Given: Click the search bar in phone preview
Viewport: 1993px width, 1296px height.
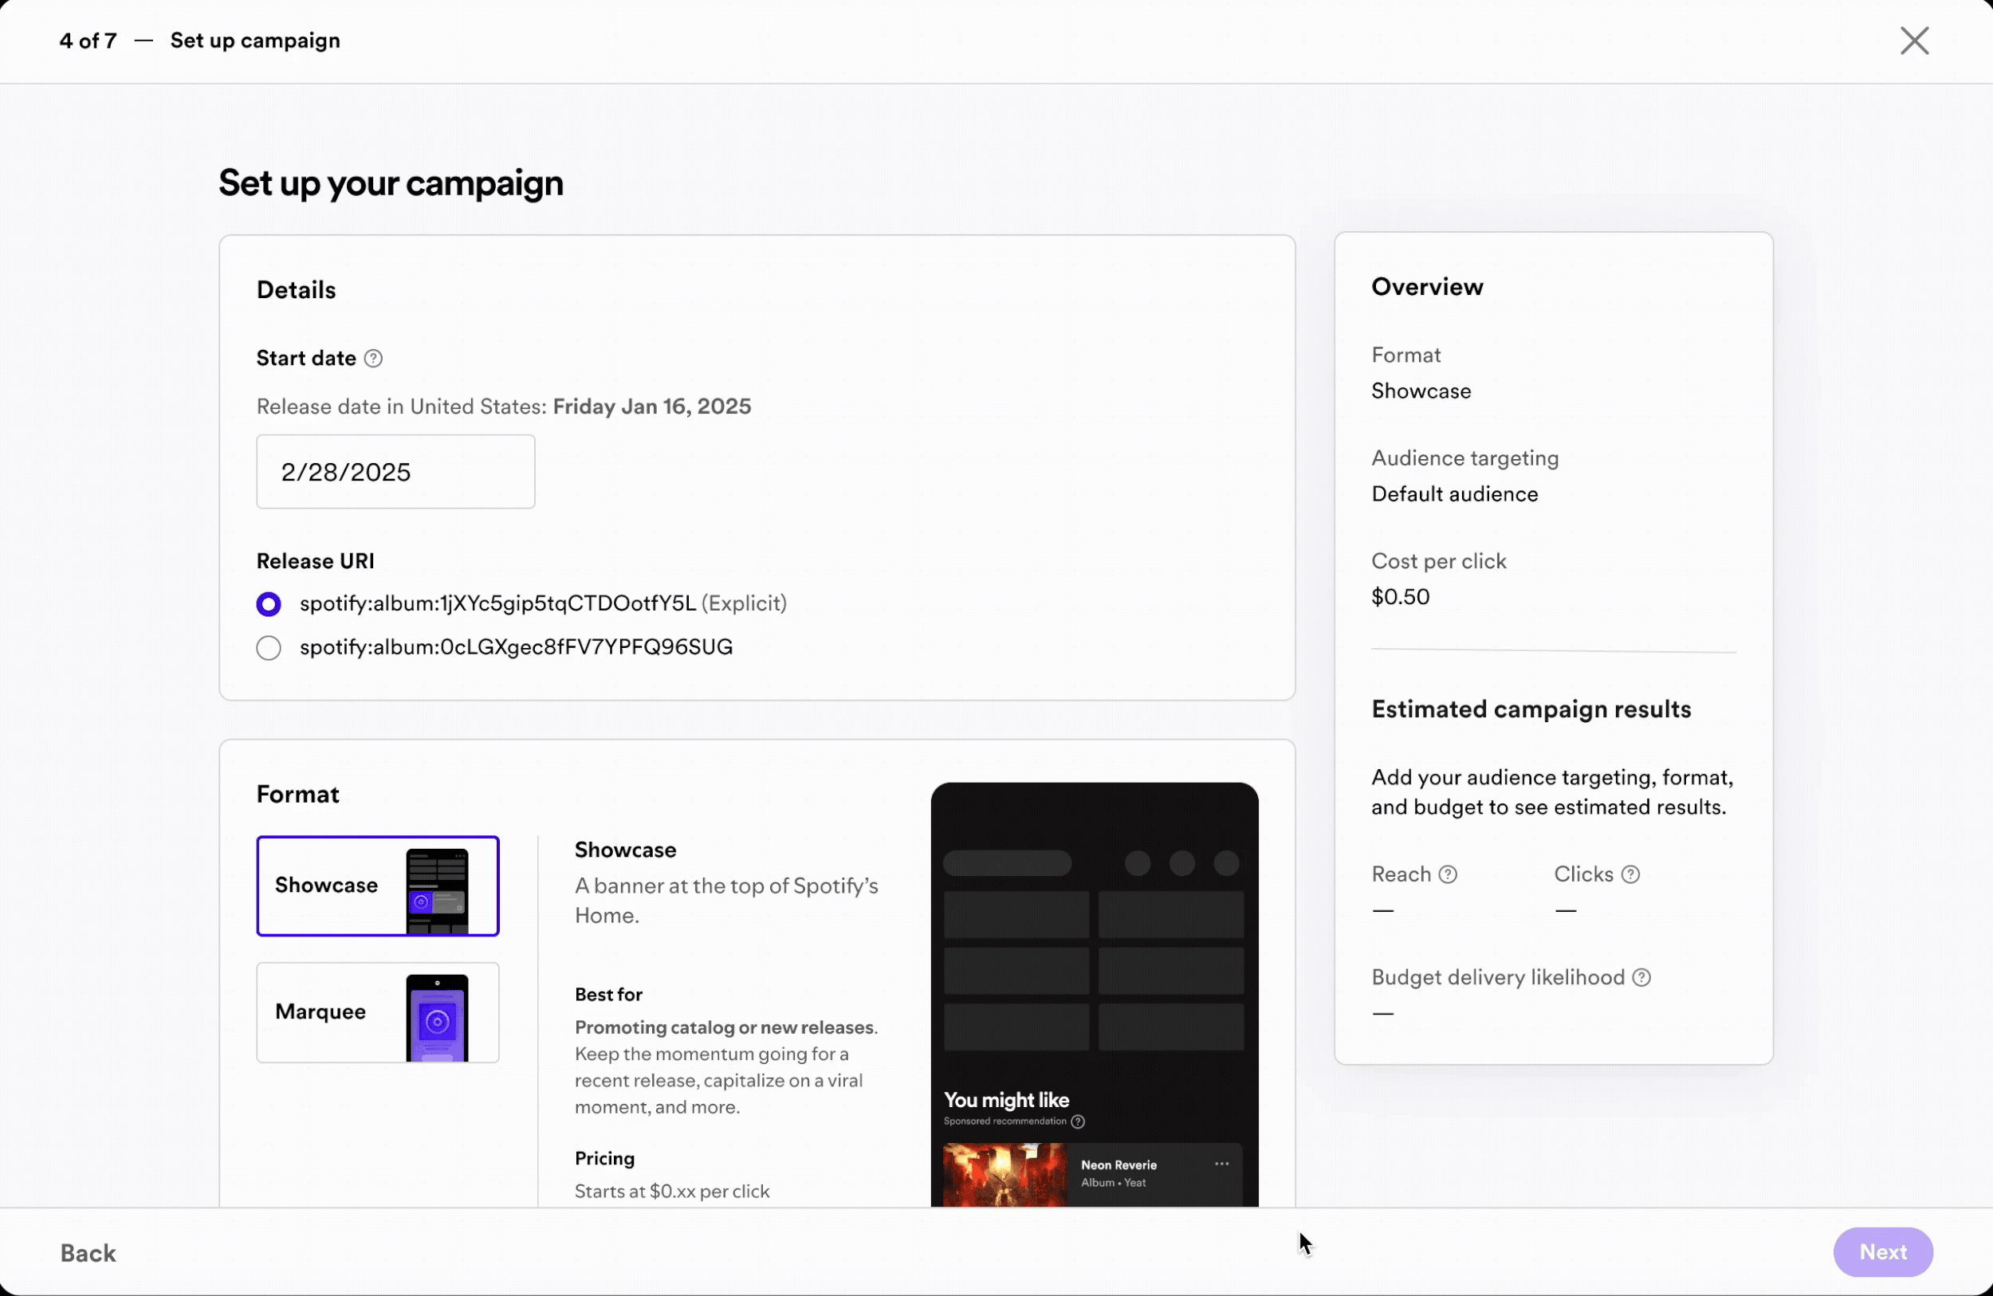Looking at the screenshot, I should [x=1007, y=862].
